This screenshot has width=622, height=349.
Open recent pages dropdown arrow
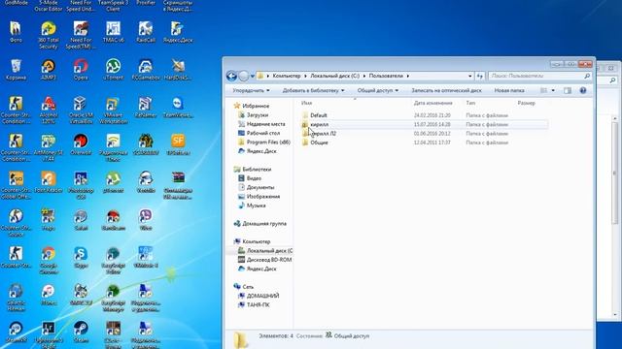tap(253, 76)
